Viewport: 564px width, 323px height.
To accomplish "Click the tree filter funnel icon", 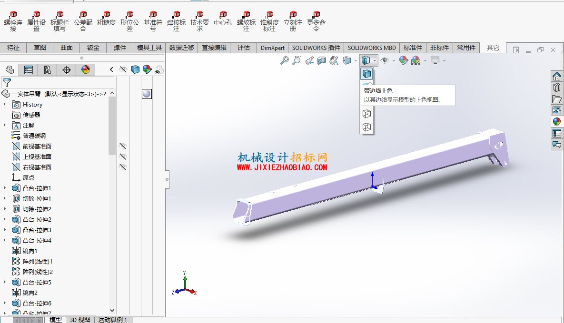I will [x=7, y=83].
